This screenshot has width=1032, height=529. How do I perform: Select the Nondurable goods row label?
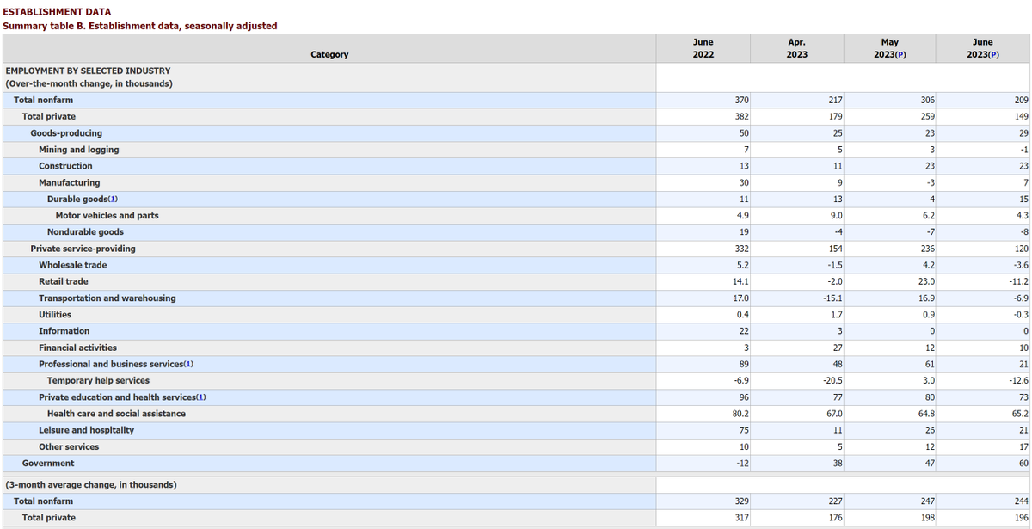coord(85,232)
